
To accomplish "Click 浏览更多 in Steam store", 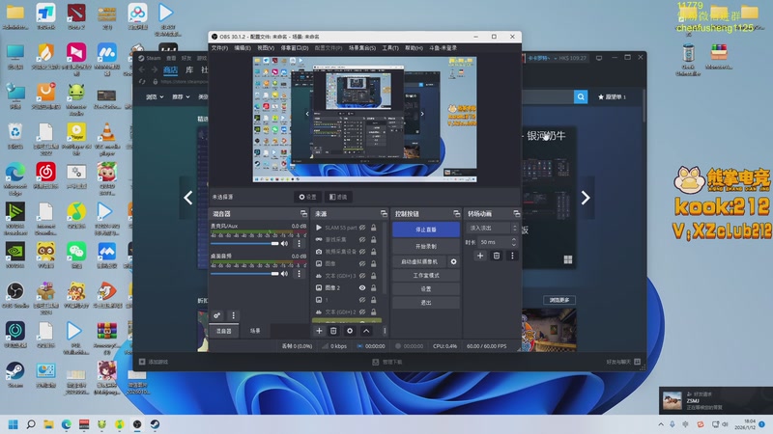I will coord(559,300).
